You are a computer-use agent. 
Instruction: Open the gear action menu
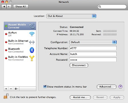tap(16, 89)
